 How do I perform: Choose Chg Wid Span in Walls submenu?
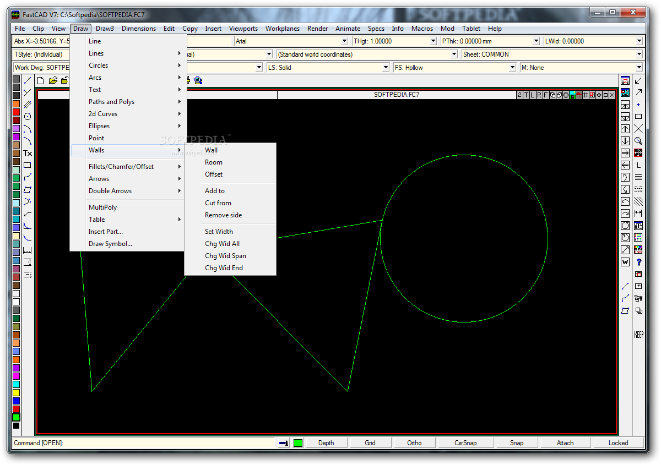[230, 256]
